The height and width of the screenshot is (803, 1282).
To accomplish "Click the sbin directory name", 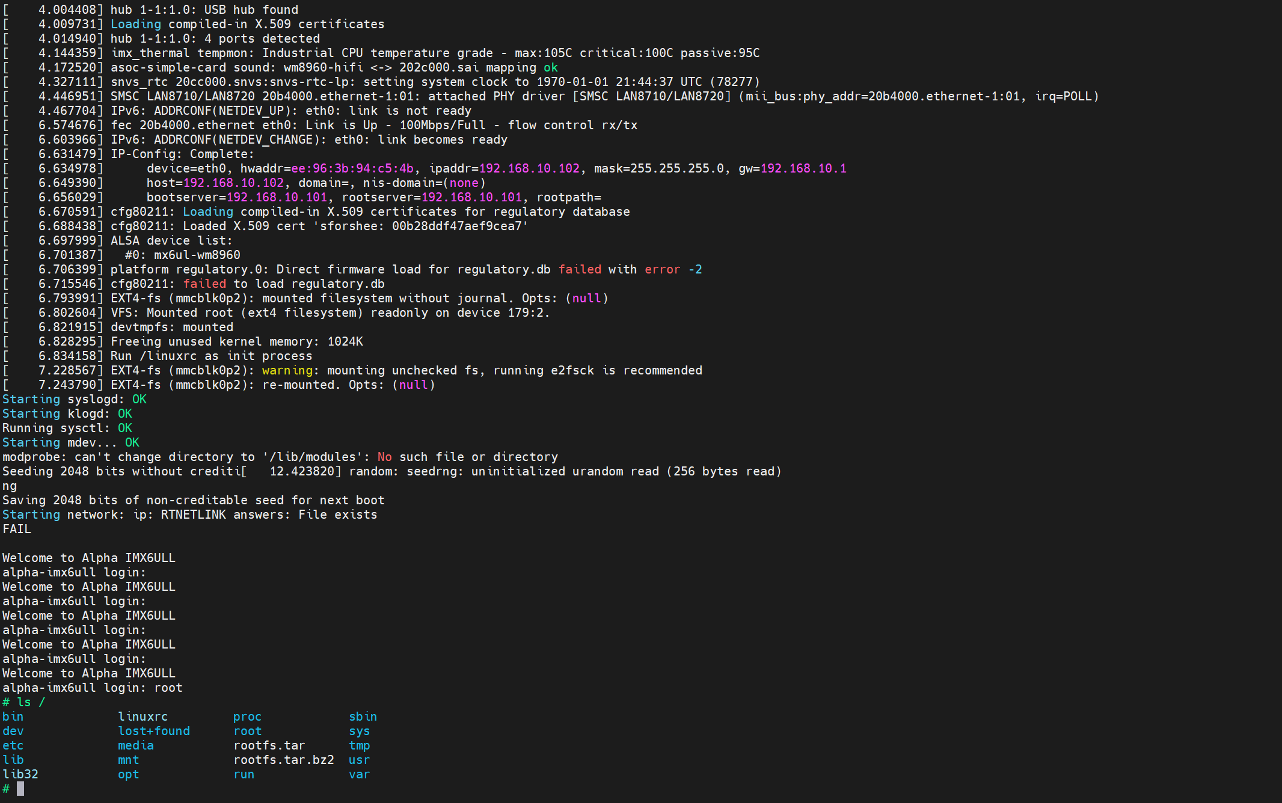I will (x=363, y=716).
